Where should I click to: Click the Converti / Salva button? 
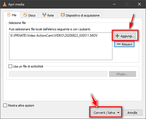[x=104, y=113]
